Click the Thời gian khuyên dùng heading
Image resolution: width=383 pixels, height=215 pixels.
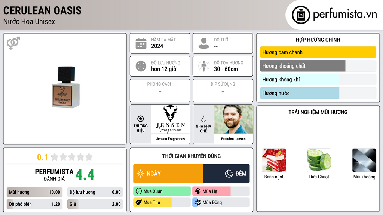pyautogui.click(x=191, y=156)
